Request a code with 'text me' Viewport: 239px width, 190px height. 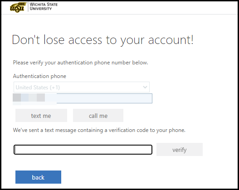coord(41,116)
